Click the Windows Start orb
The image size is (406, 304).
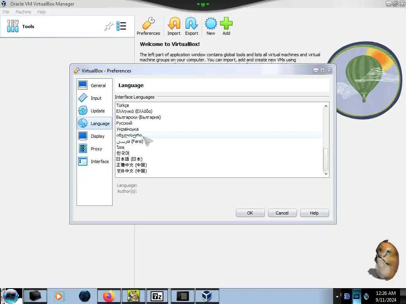(x=11, y=296)
